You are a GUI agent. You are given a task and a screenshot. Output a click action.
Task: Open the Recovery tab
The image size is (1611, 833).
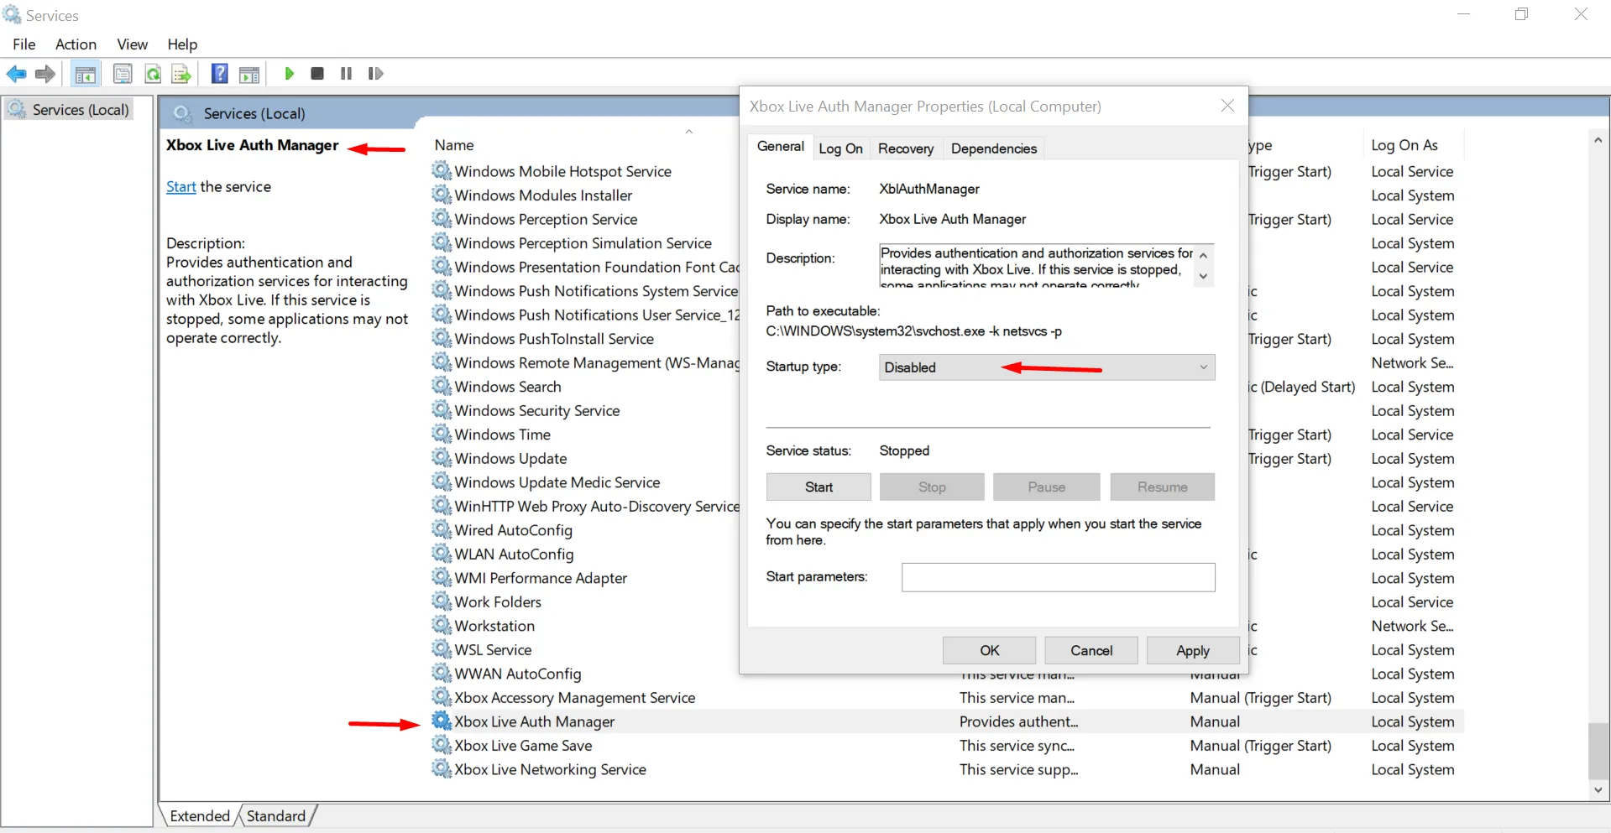(x=905, y=148)
